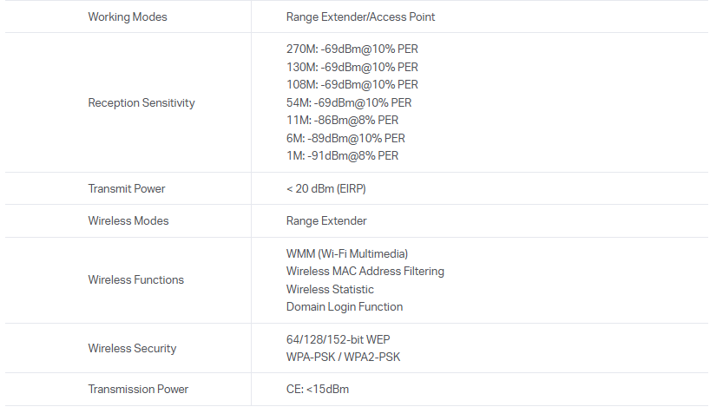The image size is (723, 420).
Task: Click the Wireless Modes label
Action: [x=128, y=221]
